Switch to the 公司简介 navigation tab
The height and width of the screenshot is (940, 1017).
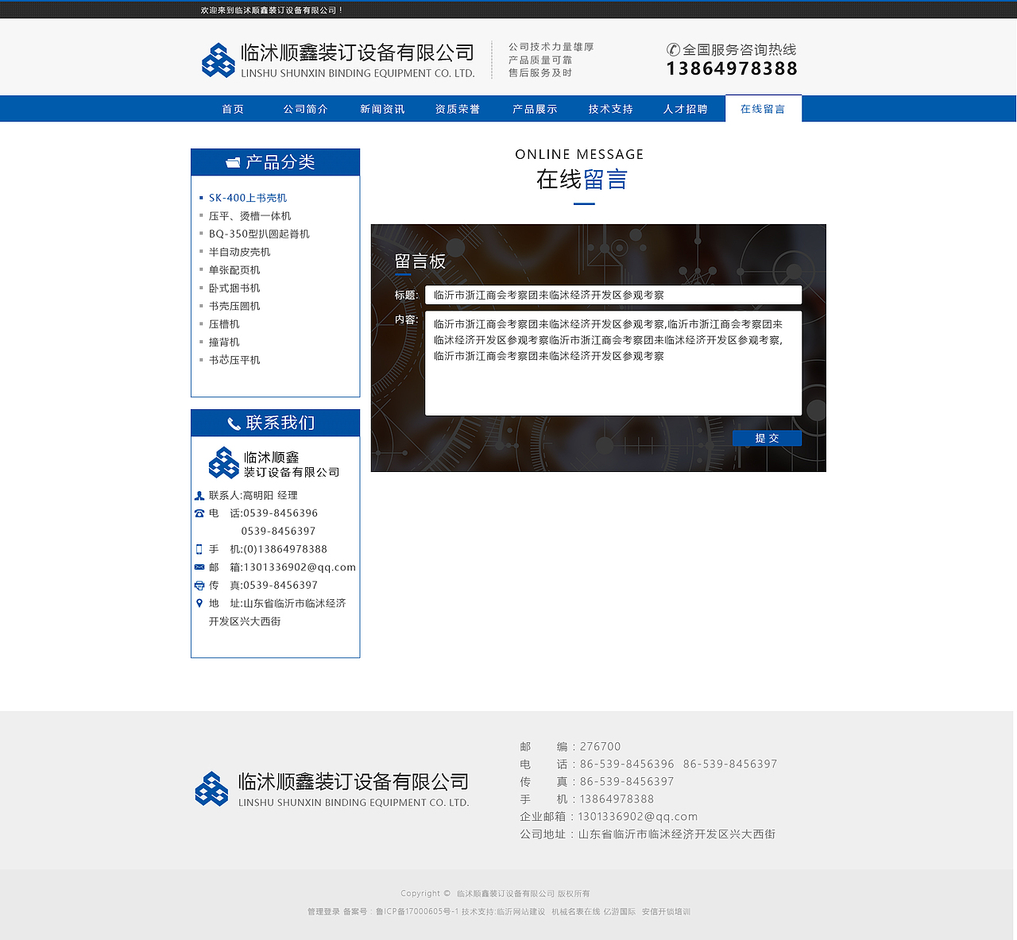click(305, 109)
